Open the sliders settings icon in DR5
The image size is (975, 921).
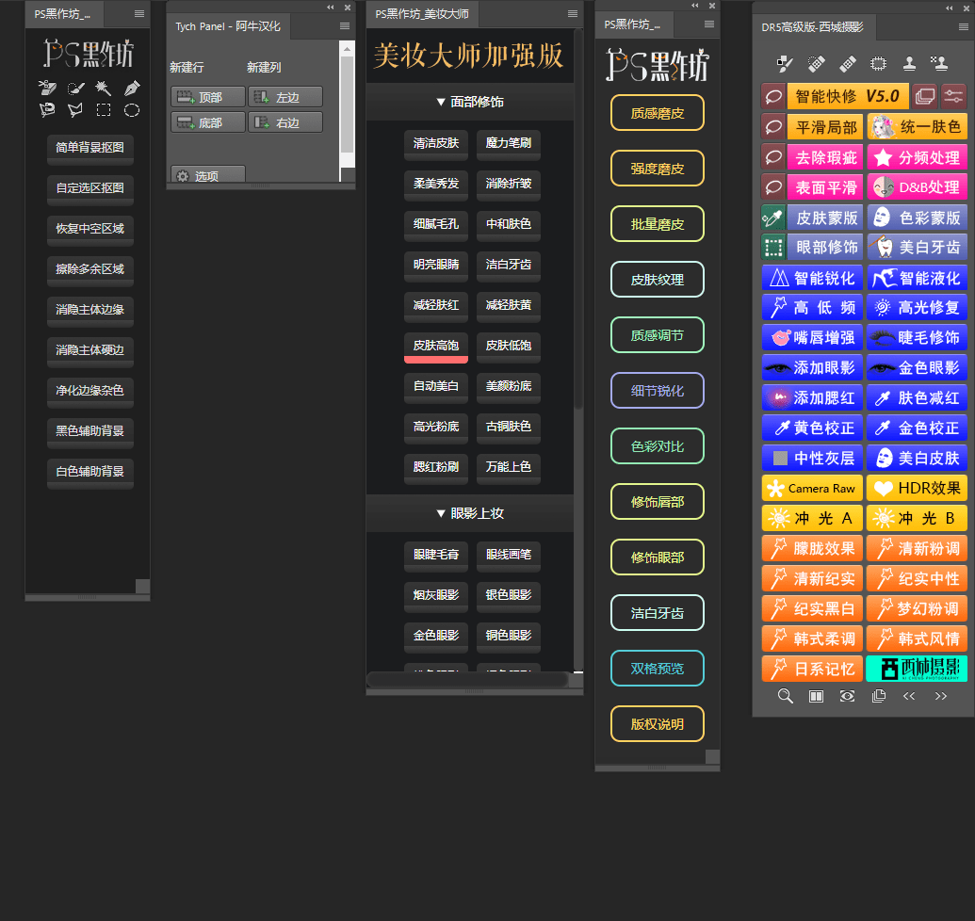953,96
